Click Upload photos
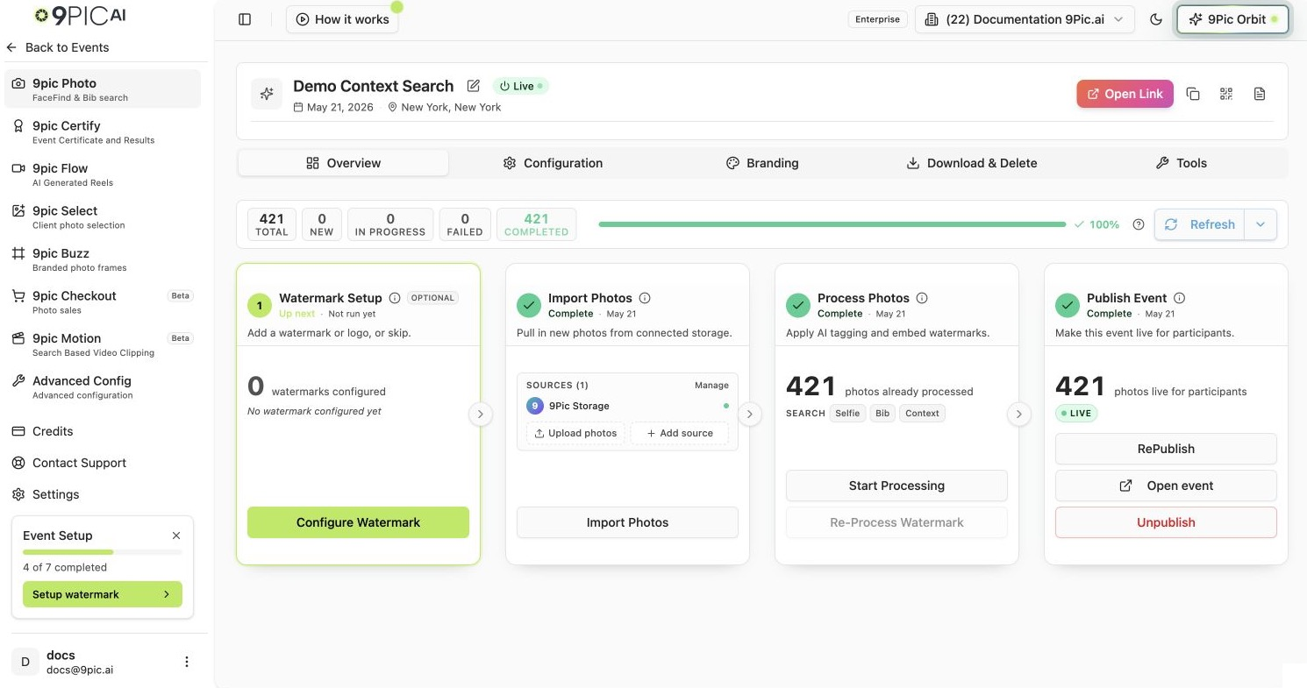1307x688 pixels. point(575,433)
